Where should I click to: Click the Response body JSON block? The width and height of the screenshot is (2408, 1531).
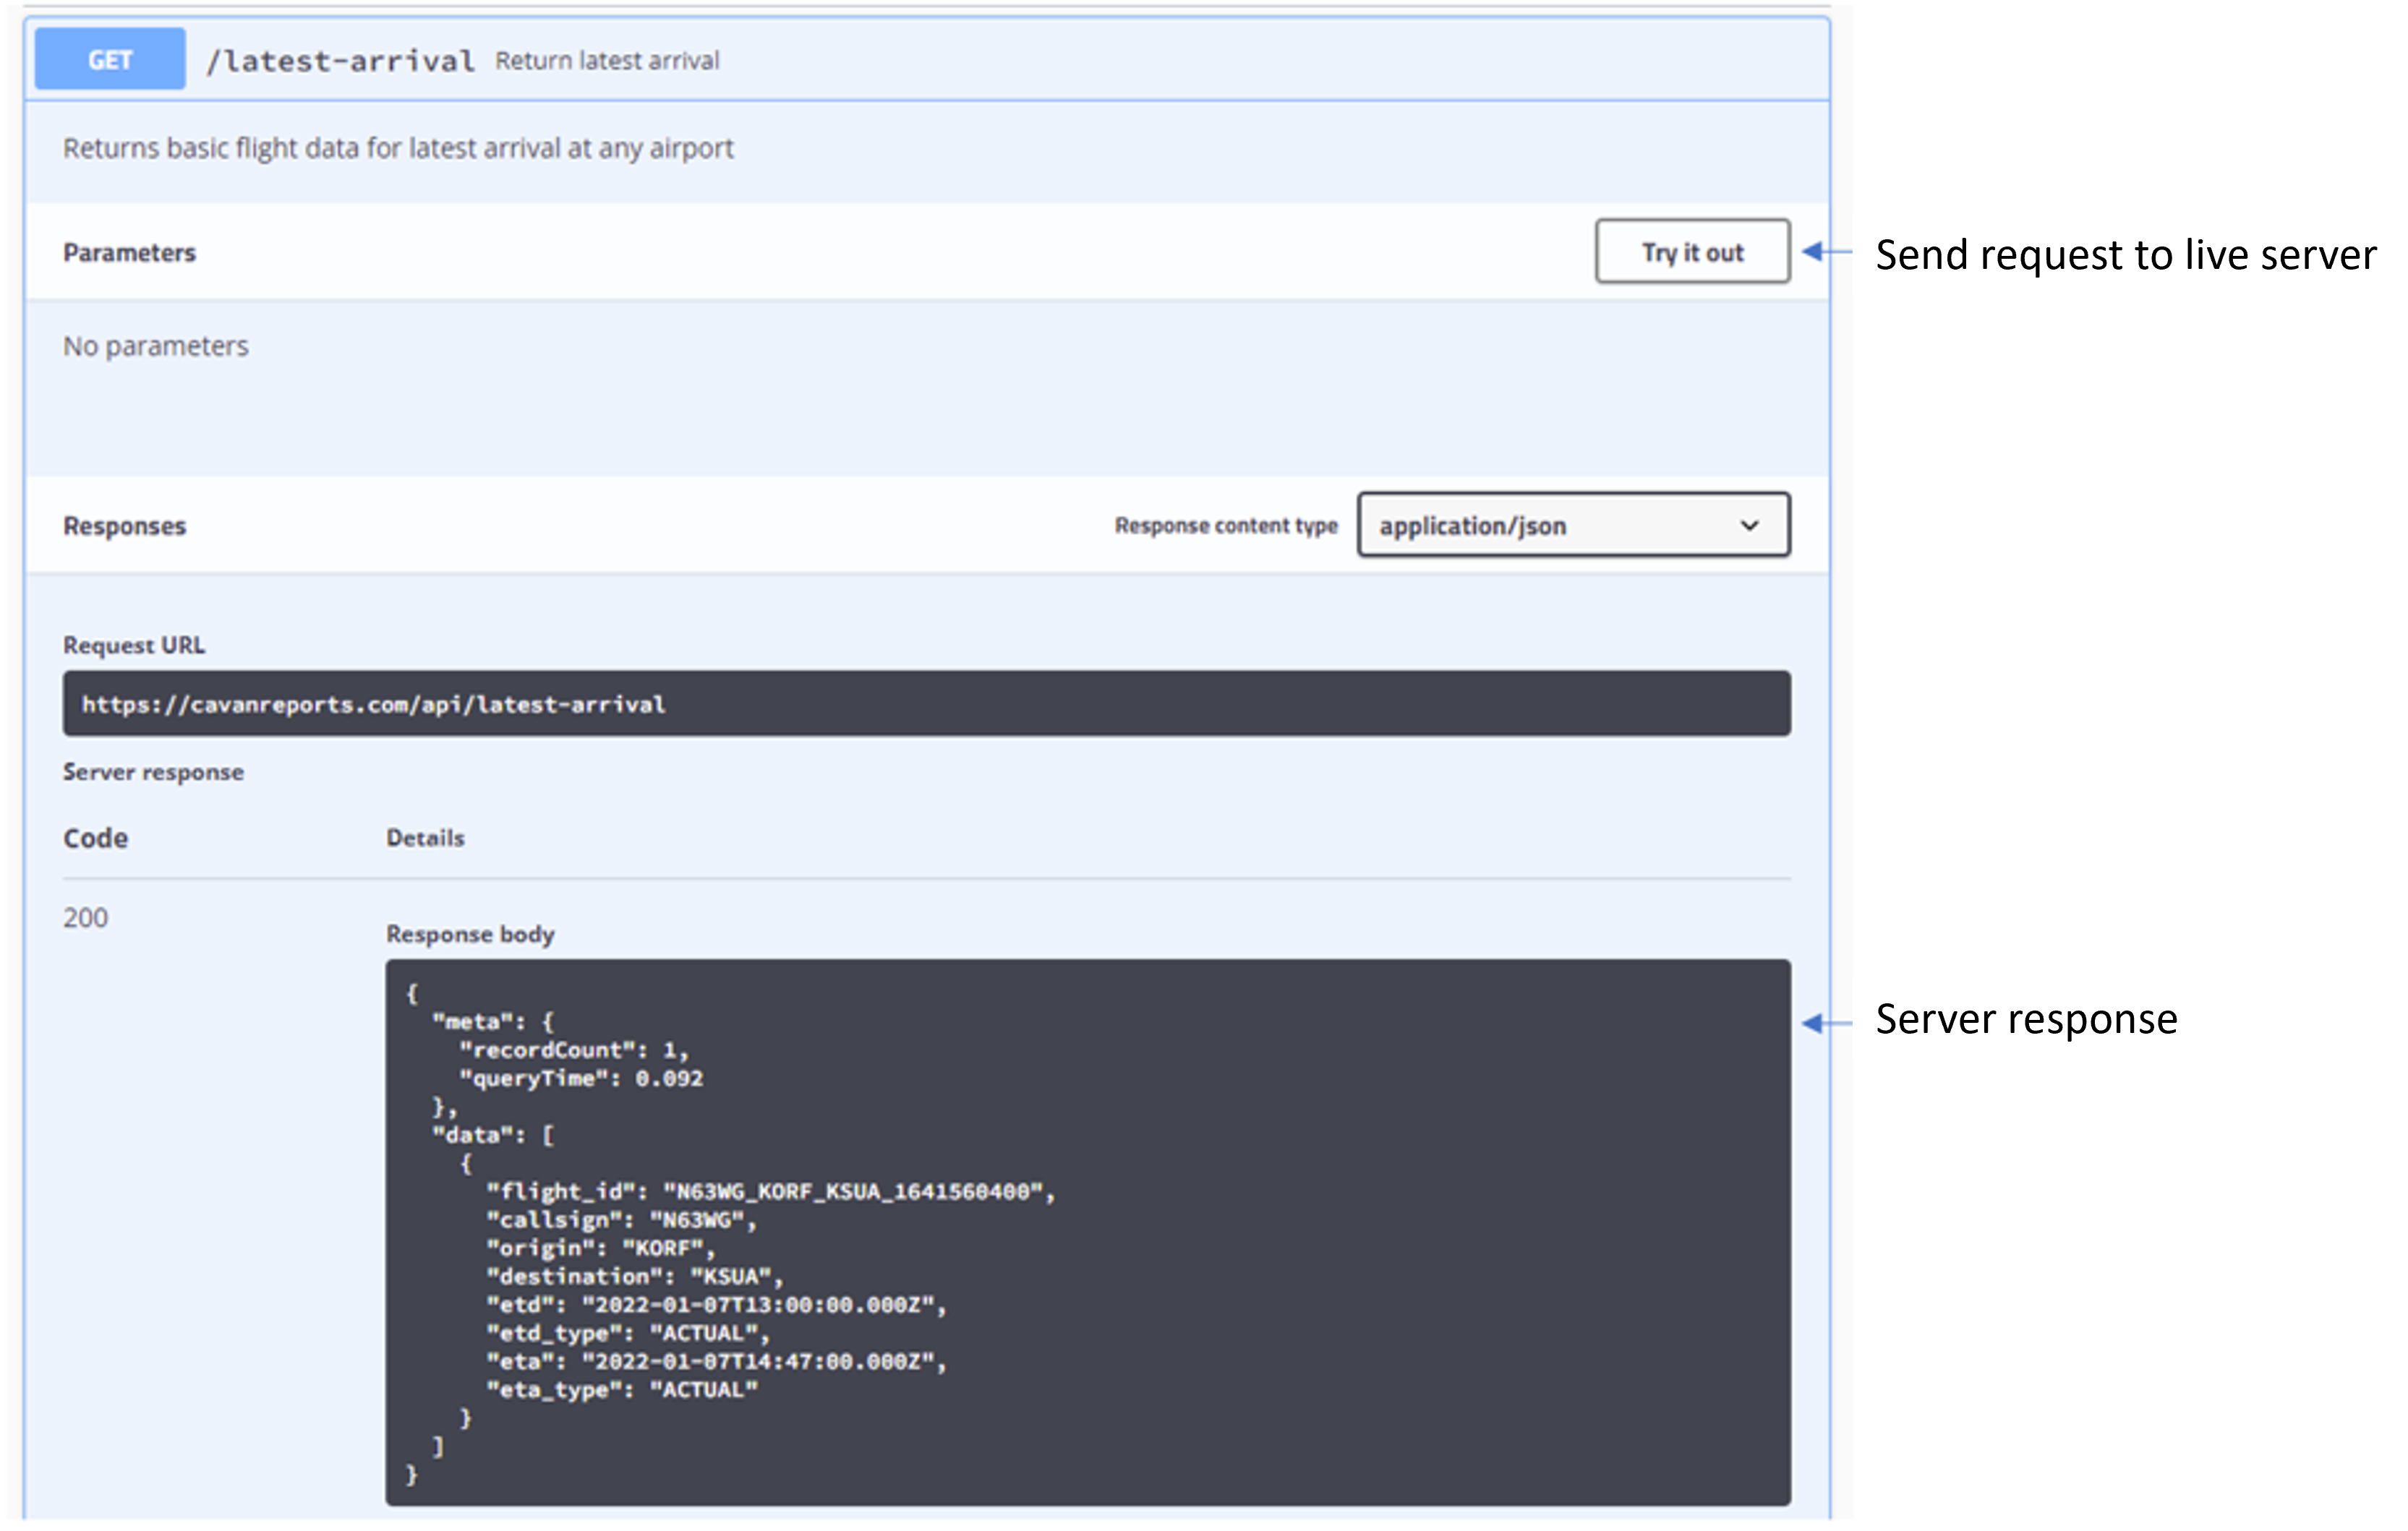1087,1231
